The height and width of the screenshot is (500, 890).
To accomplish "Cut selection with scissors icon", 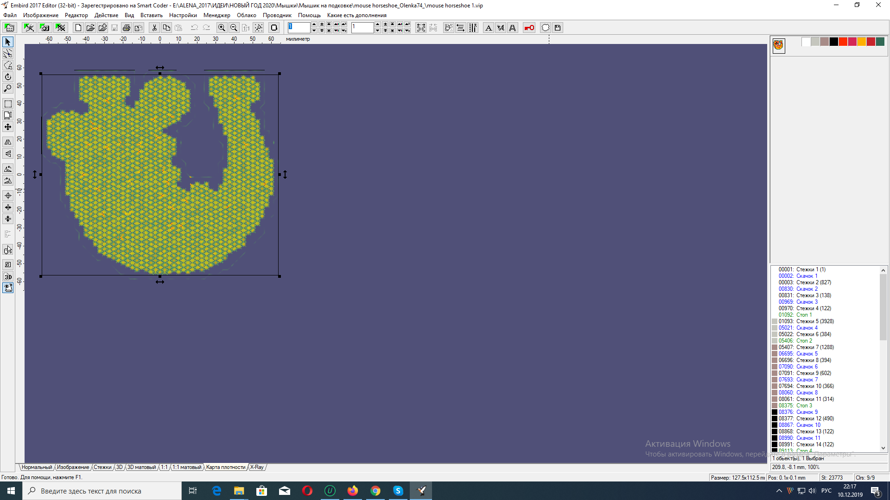I will click(154, 28).
